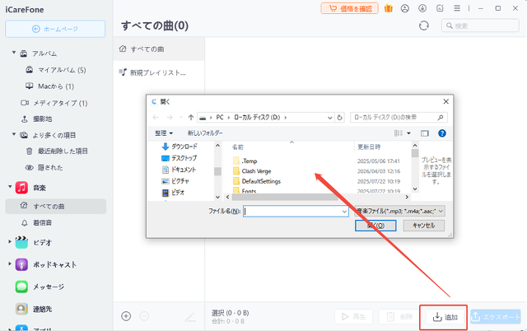
Task: Open the hamburger menu icon
Action: pyautogui.click(x=457, y=8)
